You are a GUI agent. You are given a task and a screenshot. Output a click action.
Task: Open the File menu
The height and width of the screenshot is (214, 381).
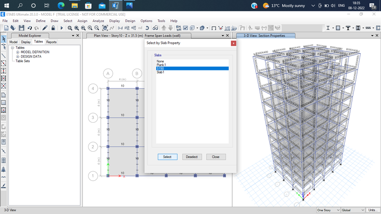pyautogui.click(x=5, y=21)
